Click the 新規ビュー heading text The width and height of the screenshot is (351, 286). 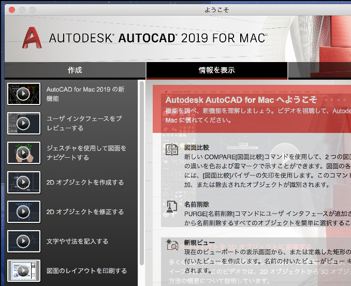(x=199, y=243)
